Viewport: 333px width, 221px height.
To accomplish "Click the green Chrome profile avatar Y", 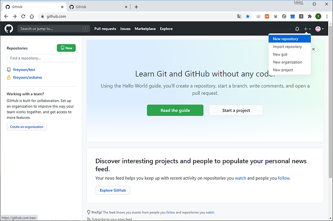I will coord(318,16).
